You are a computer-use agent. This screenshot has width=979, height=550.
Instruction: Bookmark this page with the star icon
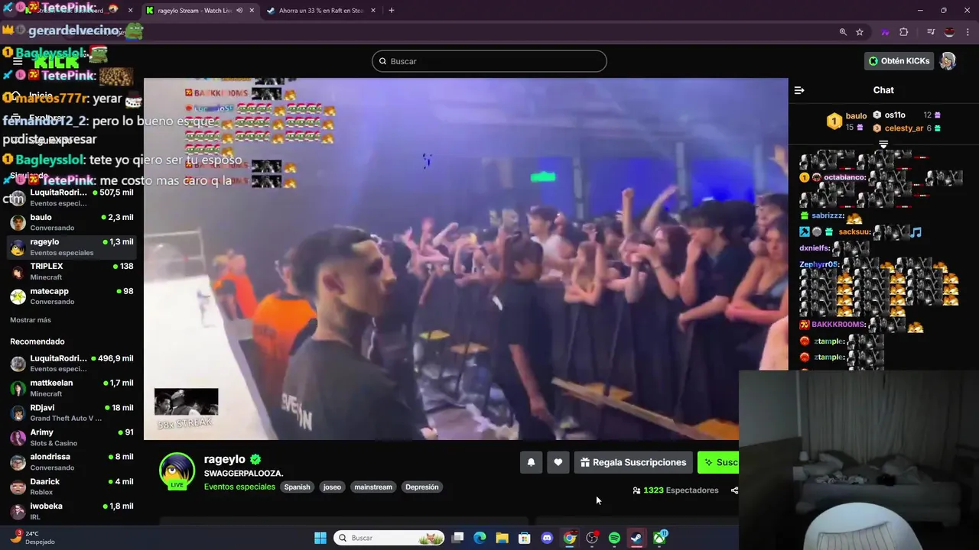tap(860, 32)
